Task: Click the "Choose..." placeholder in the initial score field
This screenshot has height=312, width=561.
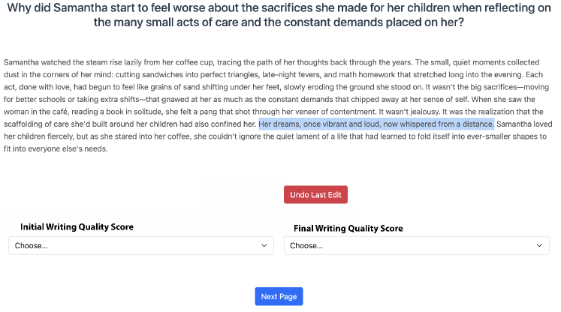Action: (32, 245)
